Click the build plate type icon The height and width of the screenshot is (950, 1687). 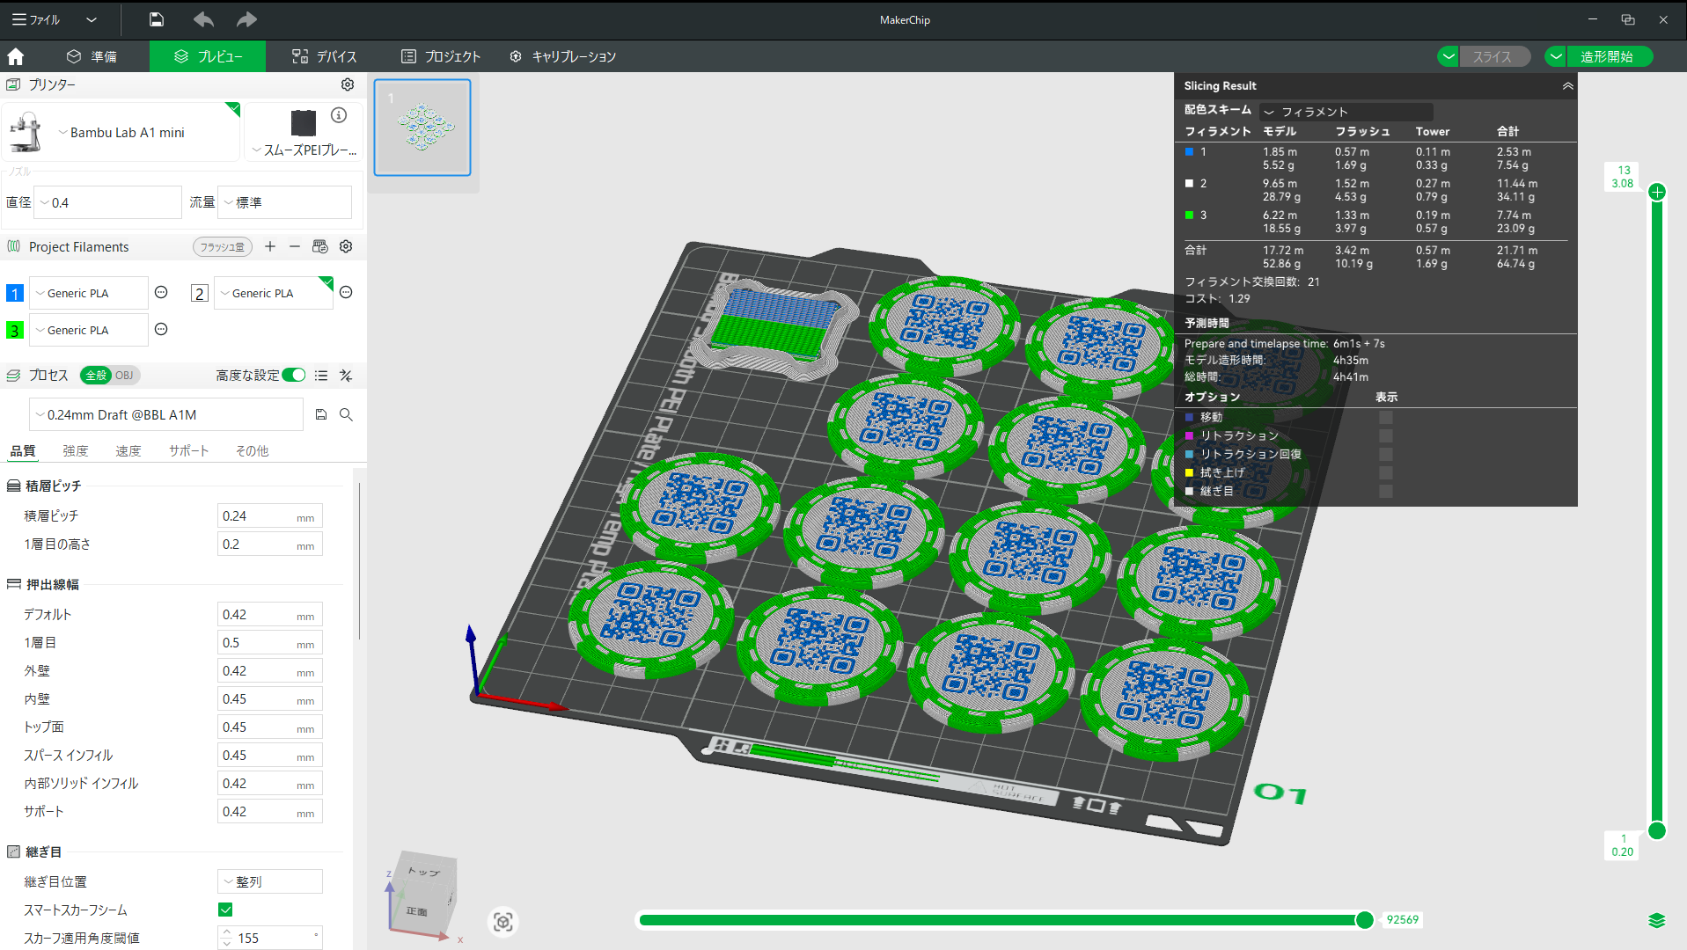click(x=303, y=121)
